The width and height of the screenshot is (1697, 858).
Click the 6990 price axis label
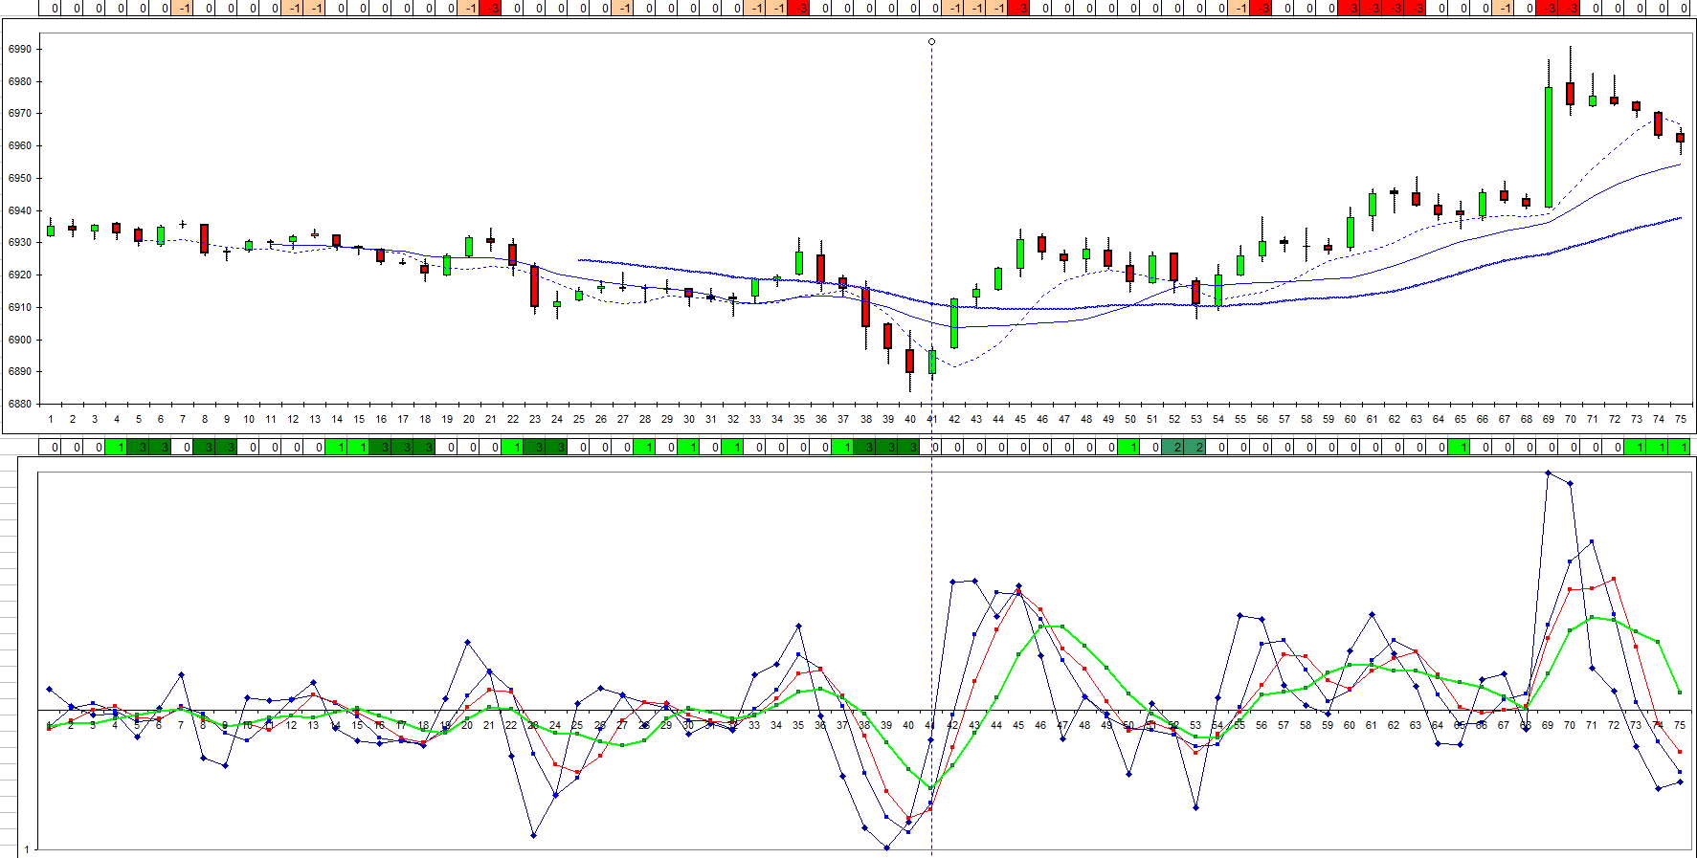pos(19,49)
